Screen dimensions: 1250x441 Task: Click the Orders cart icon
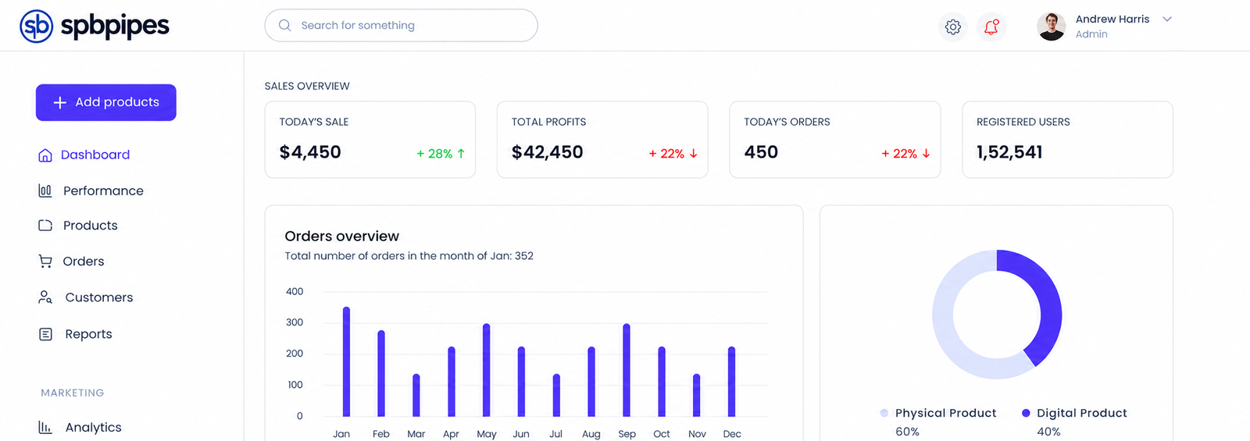pyautogui.click(x=45, y=261)
